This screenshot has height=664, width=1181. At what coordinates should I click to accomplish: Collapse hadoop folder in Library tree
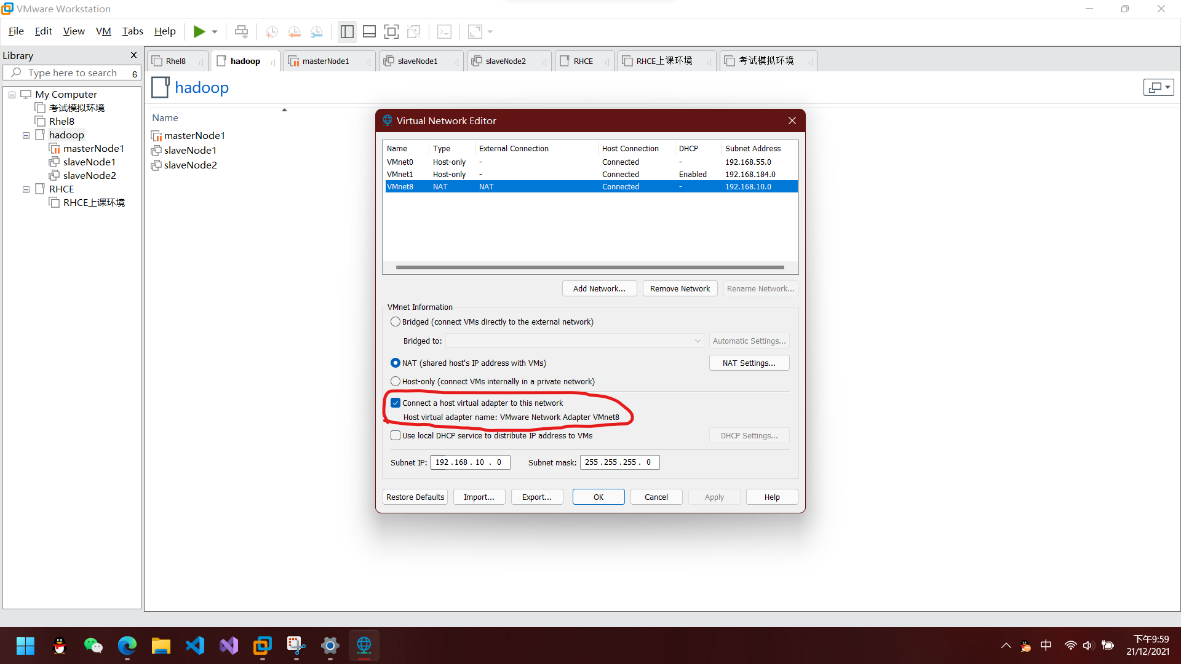26,135
